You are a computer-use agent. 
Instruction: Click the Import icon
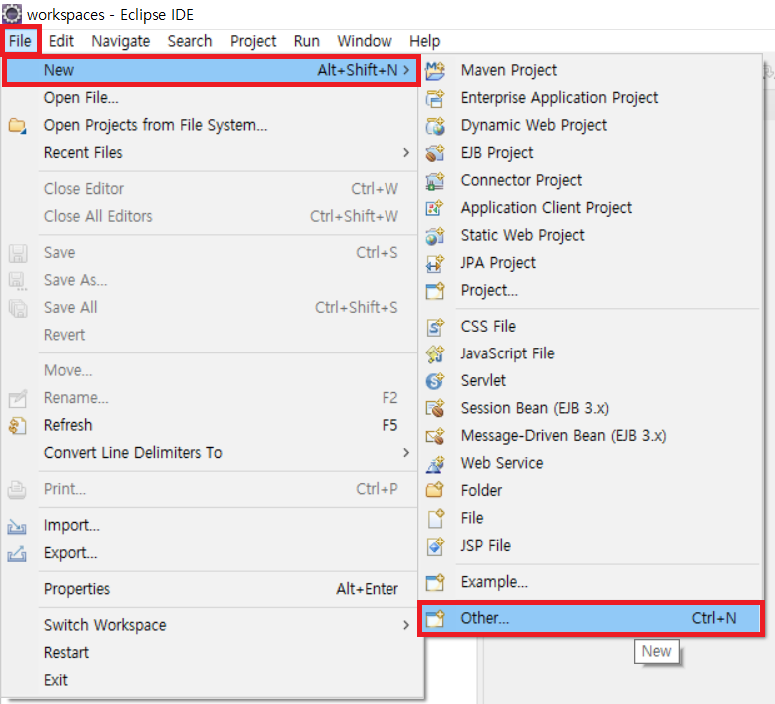[17, 526]
